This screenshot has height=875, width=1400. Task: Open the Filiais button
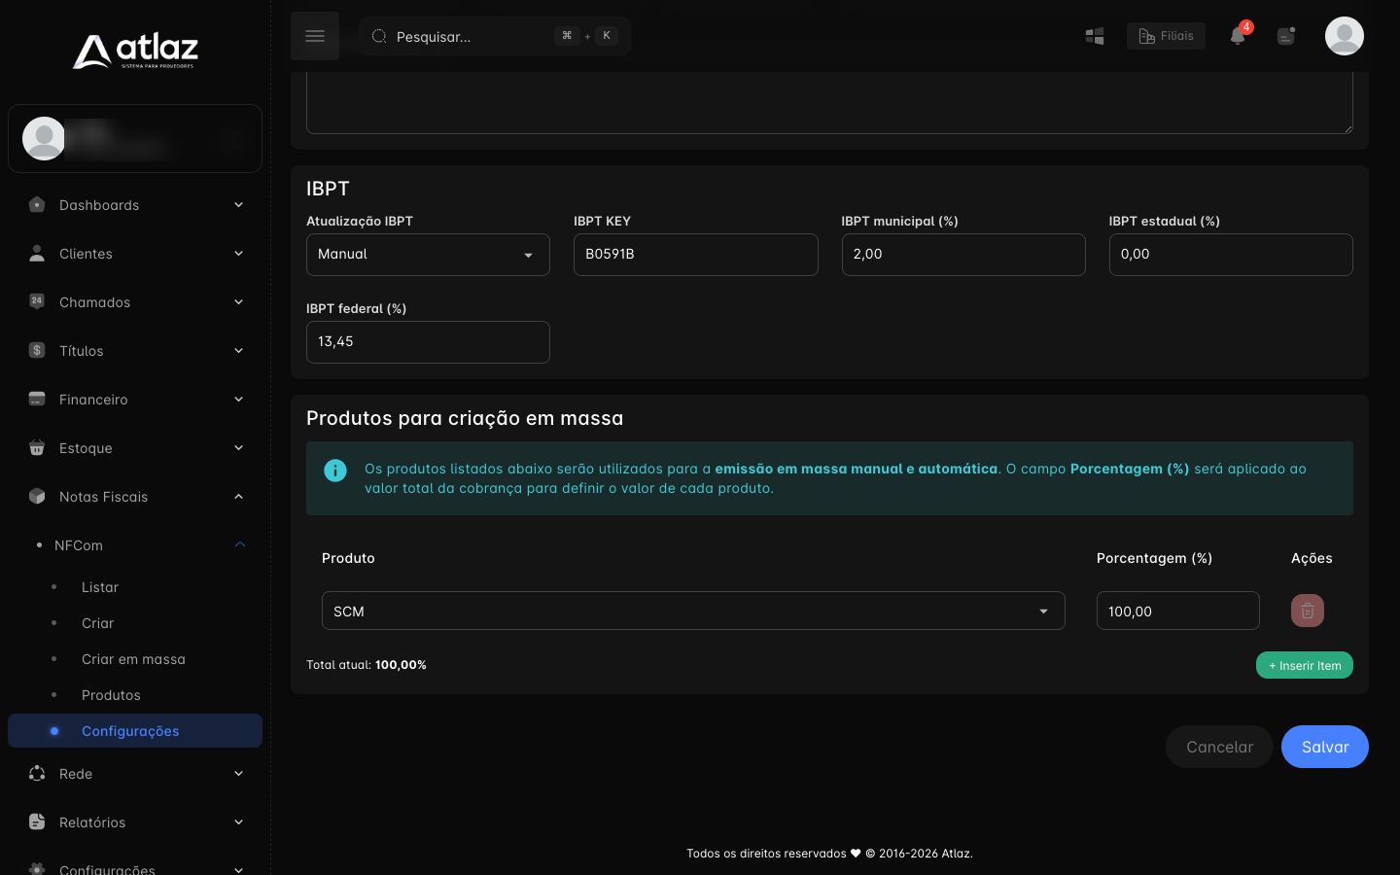pos(1166,36)
